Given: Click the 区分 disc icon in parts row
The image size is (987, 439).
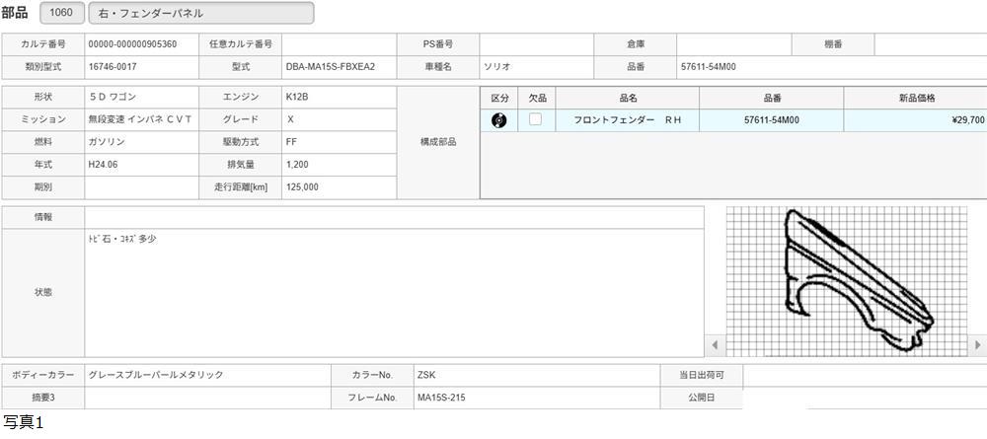Looking at the screenshot, I should tap(499, 120).
